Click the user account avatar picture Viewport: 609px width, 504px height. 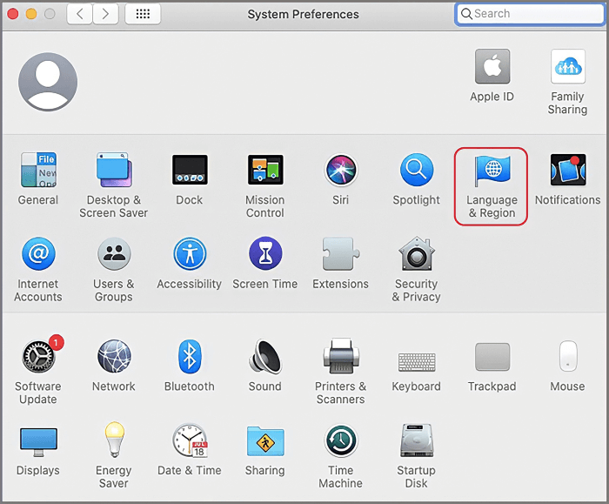(48, 81)
